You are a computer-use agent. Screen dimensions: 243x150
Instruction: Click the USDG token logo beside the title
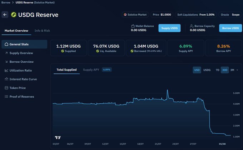tap(14, 15)
